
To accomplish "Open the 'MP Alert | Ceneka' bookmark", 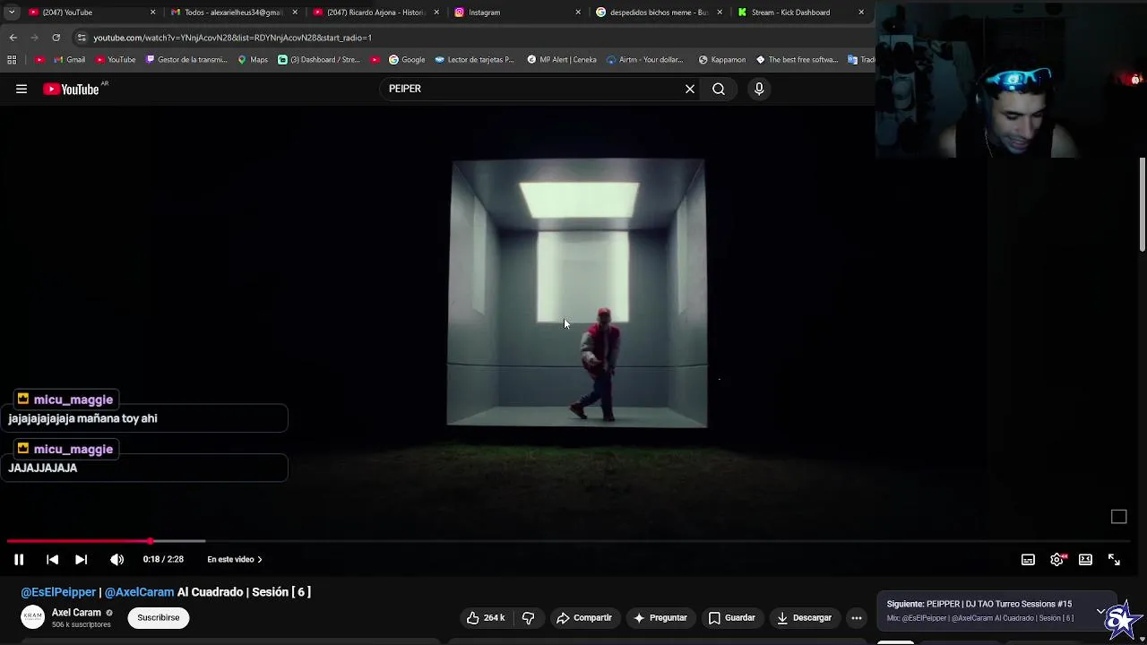I will [562, 60].
